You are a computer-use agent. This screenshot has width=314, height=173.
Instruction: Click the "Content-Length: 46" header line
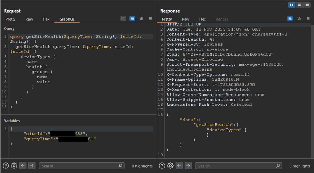[190, 40]
